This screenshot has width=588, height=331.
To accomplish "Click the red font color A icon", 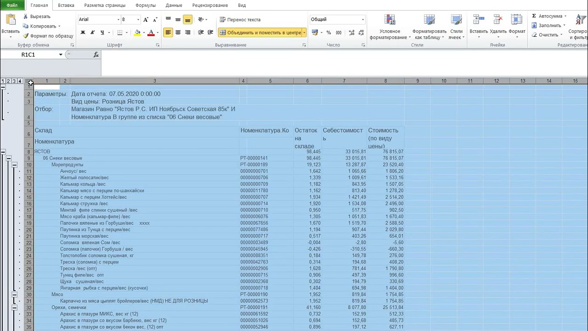I will (151, 33).
